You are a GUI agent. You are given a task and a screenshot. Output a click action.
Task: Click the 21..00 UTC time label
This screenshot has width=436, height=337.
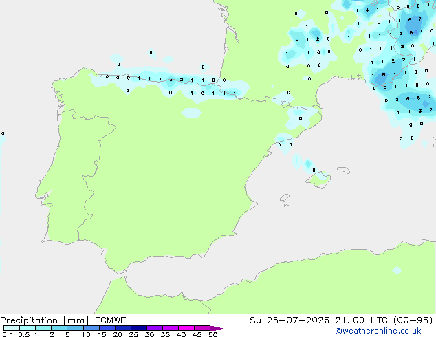pyautogui.click(x=362, y=320)
